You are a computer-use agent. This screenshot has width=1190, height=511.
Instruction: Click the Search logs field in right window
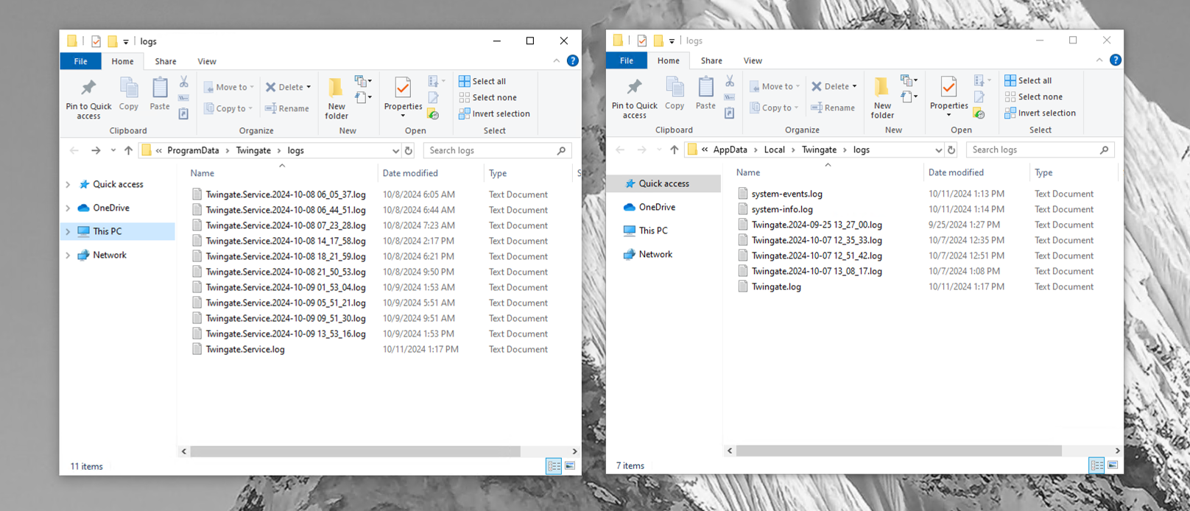click(1031, 150)
